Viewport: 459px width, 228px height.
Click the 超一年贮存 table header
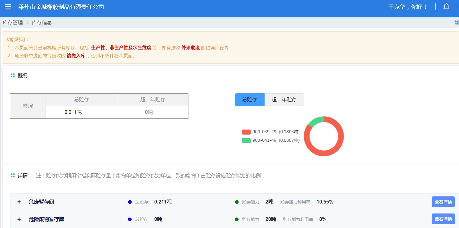click(x=153, y=100)
